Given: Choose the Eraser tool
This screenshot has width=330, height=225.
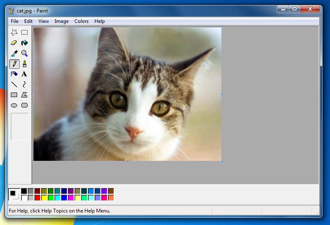Looking at the screenshot, I should point(14,43).
